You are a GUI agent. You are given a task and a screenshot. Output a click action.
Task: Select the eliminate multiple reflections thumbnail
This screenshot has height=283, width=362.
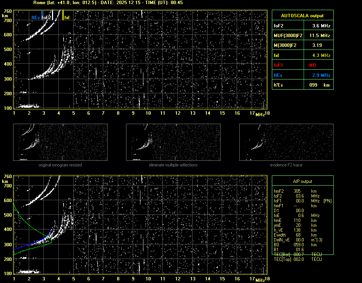point(173,142)
